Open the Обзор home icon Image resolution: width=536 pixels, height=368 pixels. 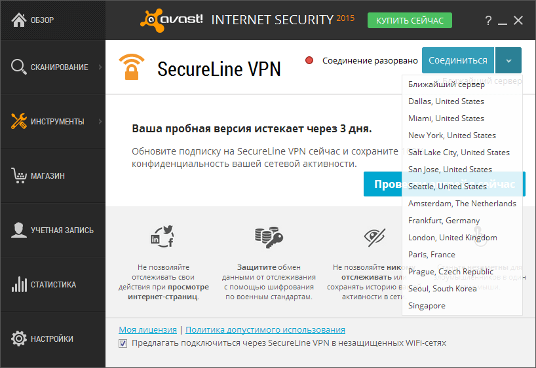(19, 20)
